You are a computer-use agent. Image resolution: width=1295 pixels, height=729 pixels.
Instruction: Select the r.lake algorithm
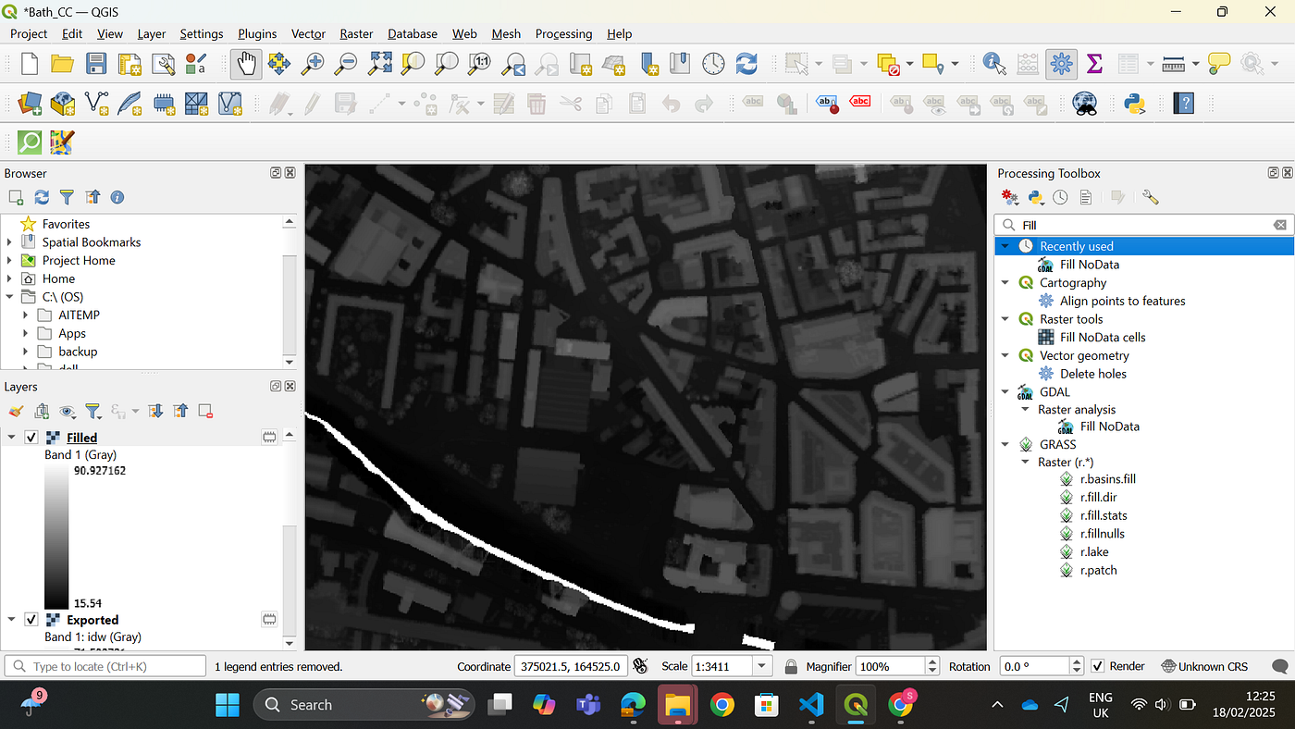[1094, 551]
